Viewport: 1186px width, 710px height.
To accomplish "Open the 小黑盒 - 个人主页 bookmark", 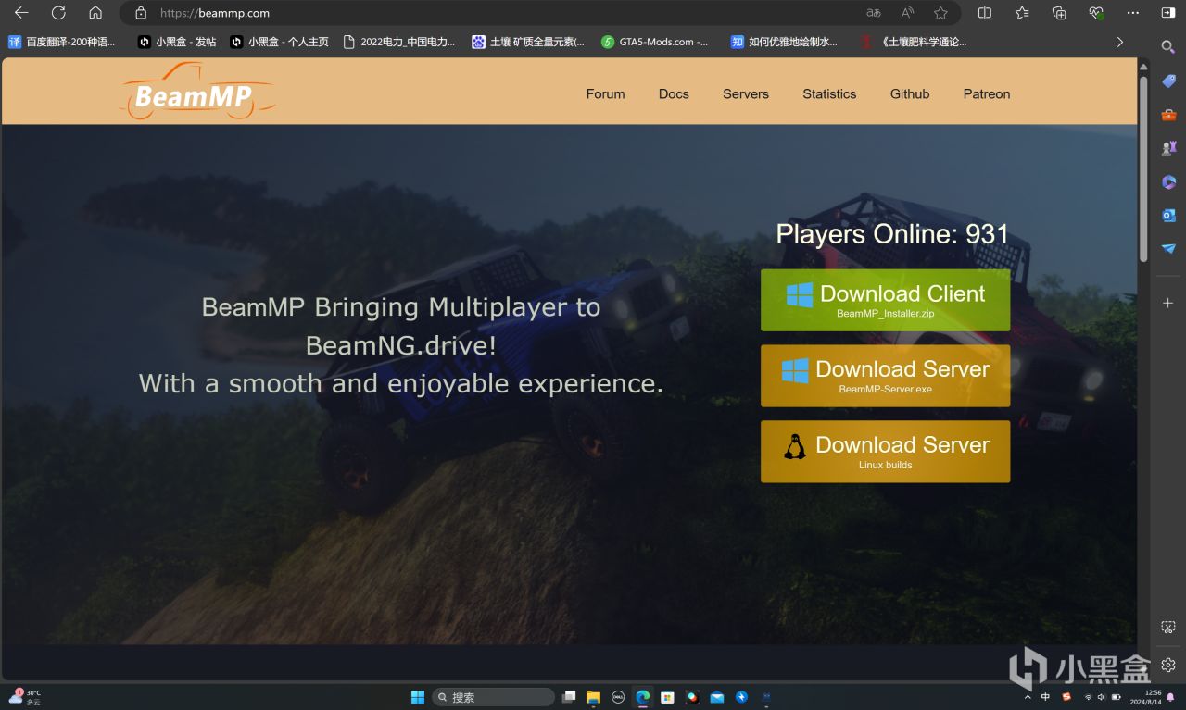I will (x=280, y=42).
